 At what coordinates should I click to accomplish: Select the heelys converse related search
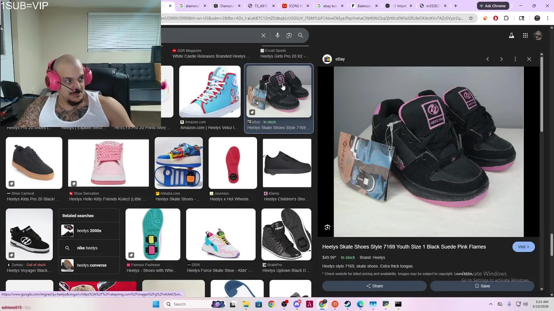click(89, 265)
